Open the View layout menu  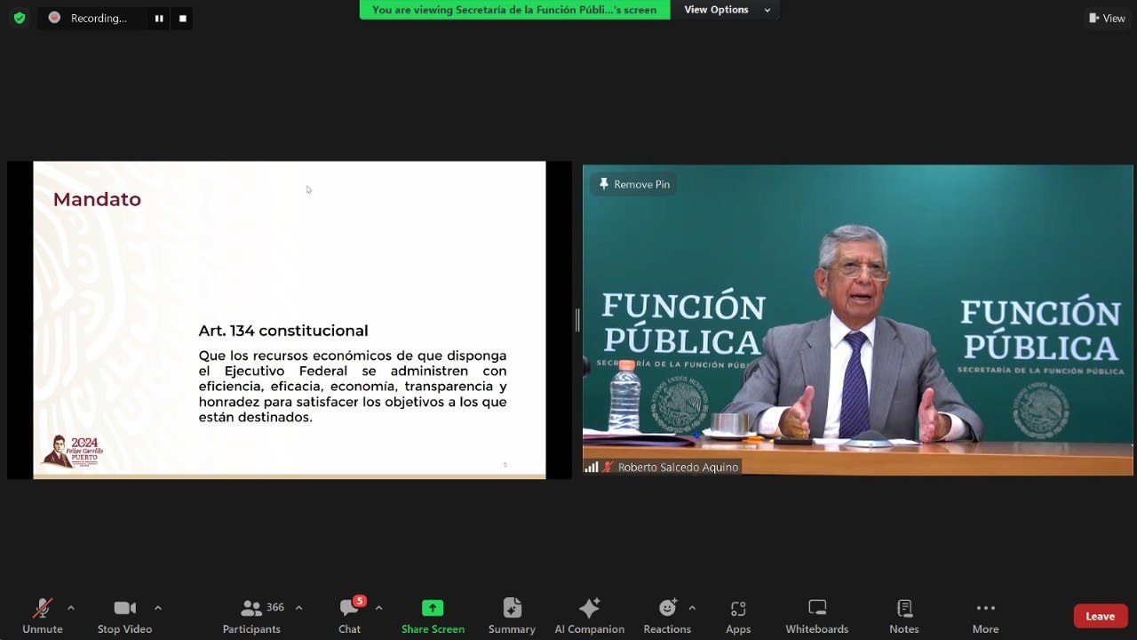click(x=1107, y=18)
